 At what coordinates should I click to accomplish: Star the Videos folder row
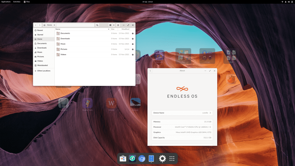tap(133, 54)
